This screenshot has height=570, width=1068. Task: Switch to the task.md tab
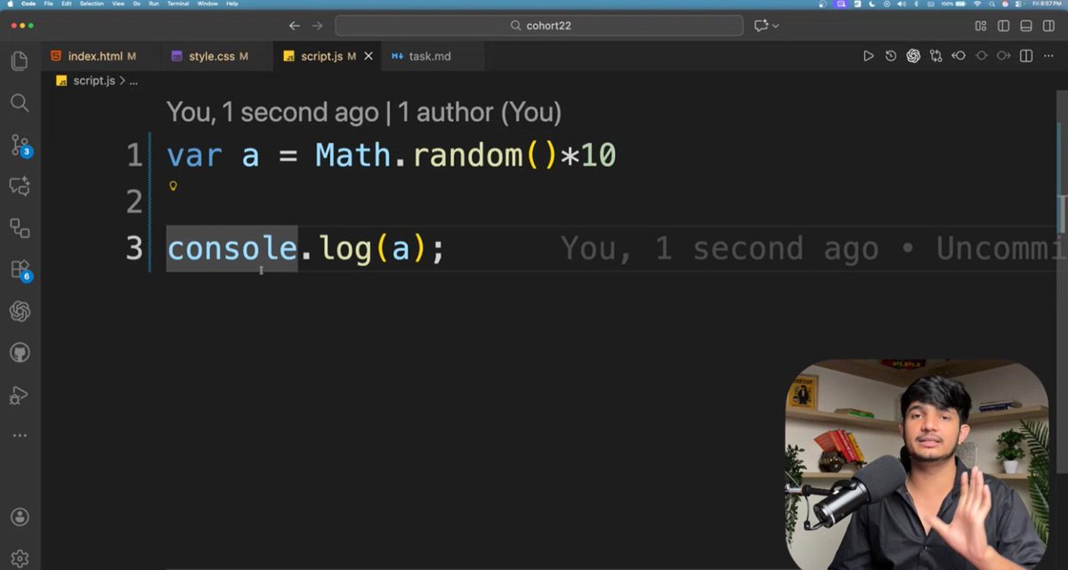coord(428,55)
